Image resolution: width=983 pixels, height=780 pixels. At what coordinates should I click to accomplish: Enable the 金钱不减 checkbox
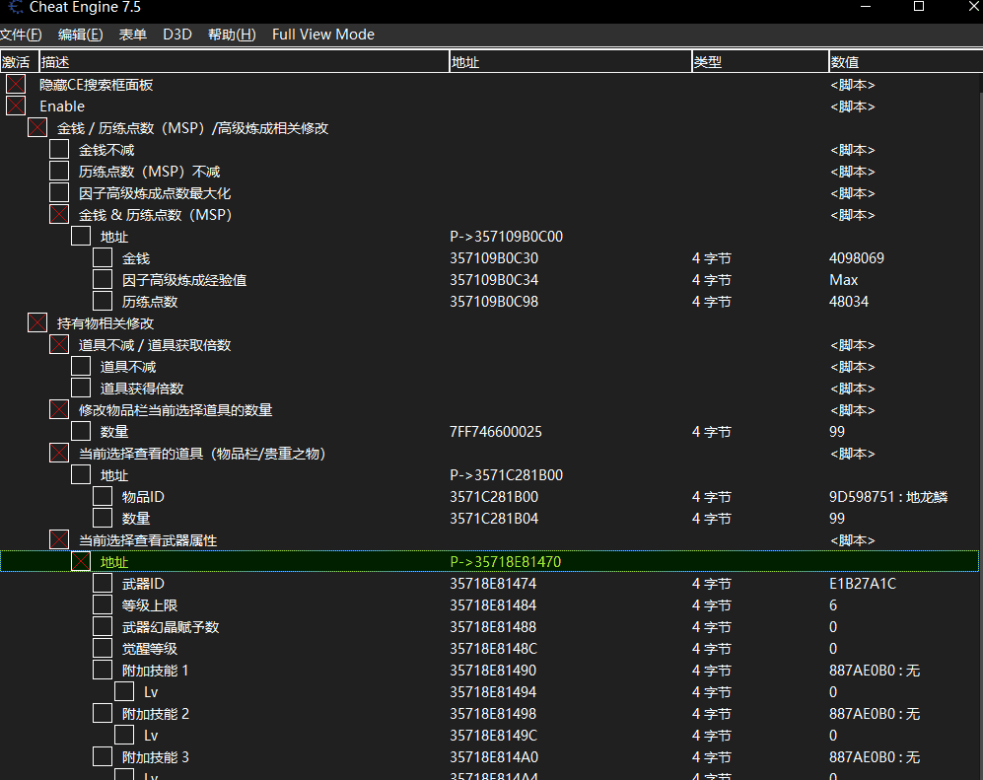59,150
